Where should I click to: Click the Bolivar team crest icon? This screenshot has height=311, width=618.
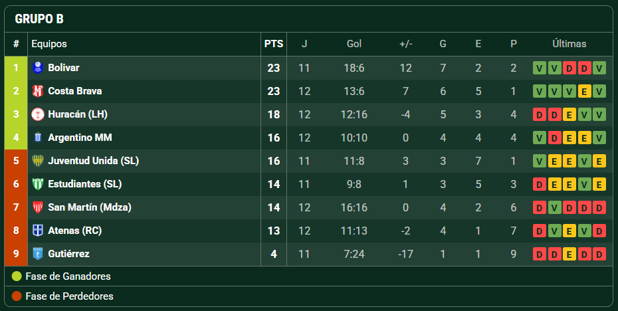pos(38,68)
